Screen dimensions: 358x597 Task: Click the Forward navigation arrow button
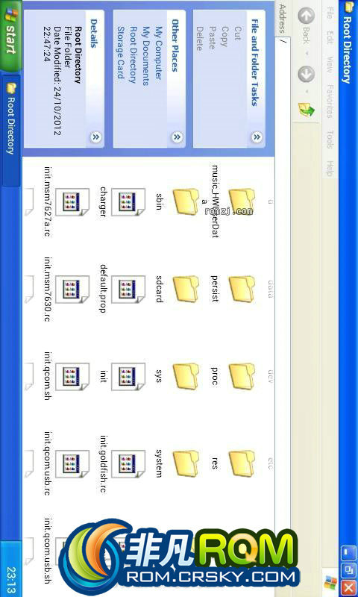[x=307, y=74]
